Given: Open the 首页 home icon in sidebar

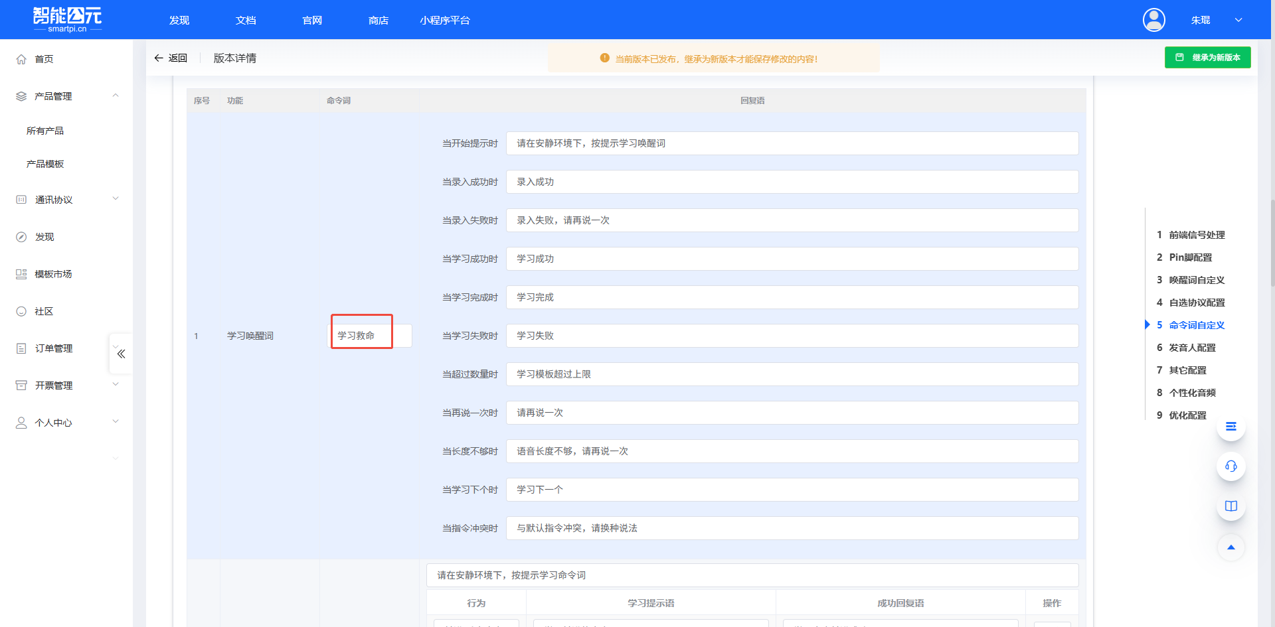Looking at the screenshot, I should coord(21,58).
